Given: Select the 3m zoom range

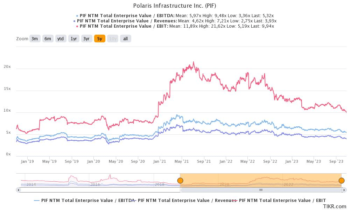Looking at the screenshot, I should click(x=34, y=38).
